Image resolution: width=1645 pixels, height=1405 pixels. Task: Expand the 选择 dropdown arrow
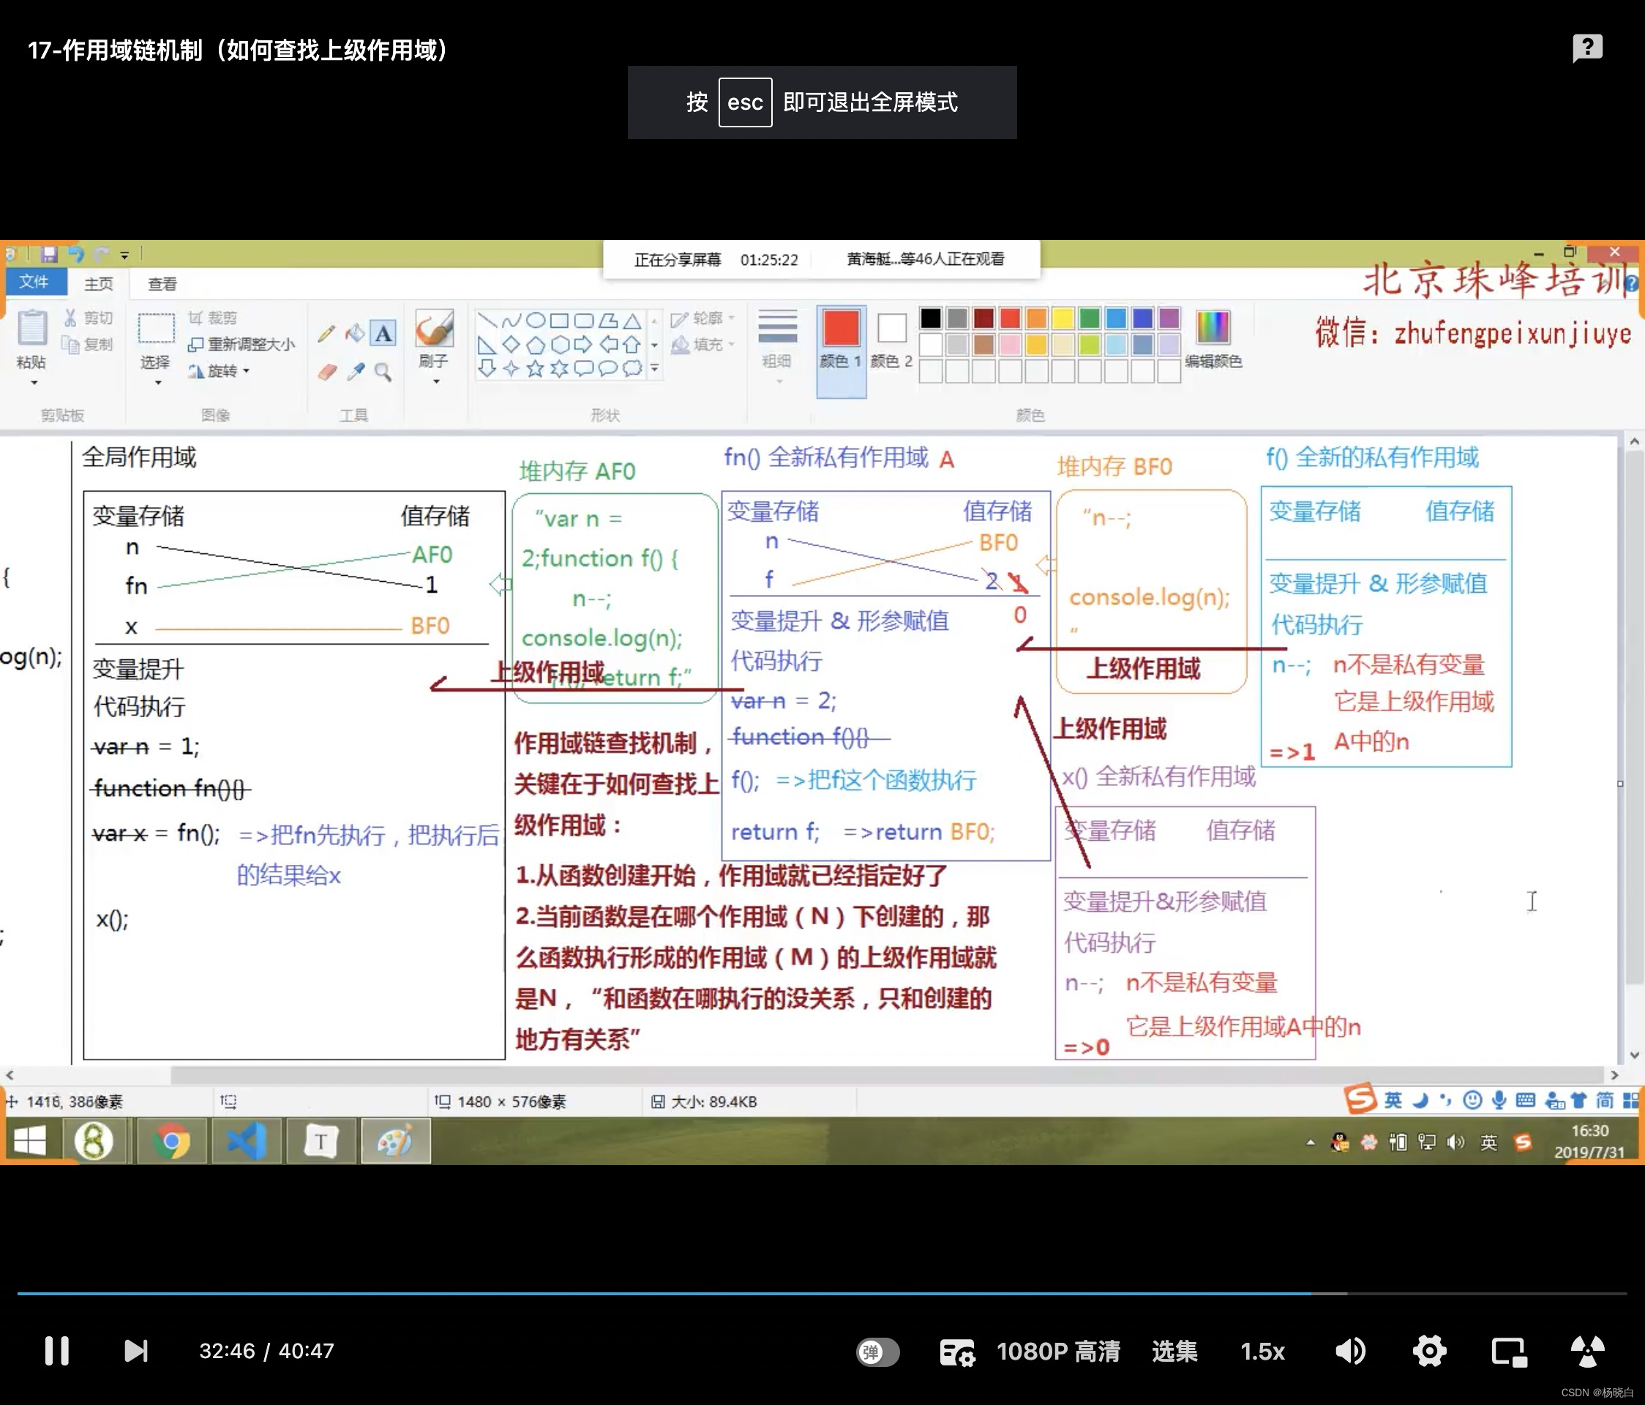157,383
